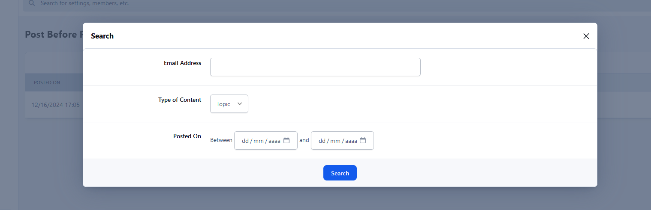Select the year segment of the start date
This screenshot has width=651, height=210.
[274, 141]
